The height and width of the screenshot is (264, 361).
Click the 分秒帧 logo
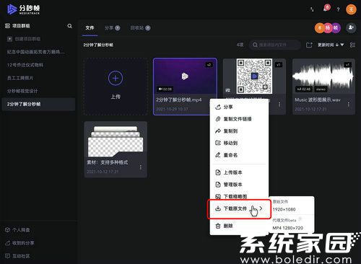click(23, 9)
